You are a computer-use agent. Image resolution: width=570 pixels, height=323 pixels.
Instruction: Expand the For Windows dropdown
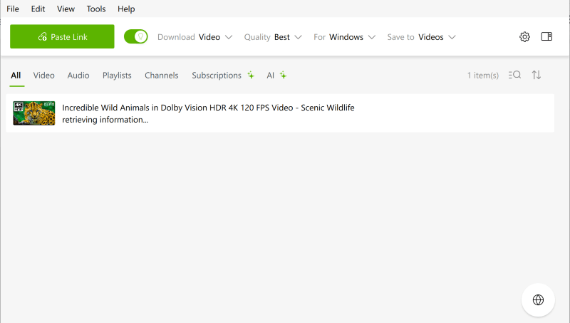point(345,37)
